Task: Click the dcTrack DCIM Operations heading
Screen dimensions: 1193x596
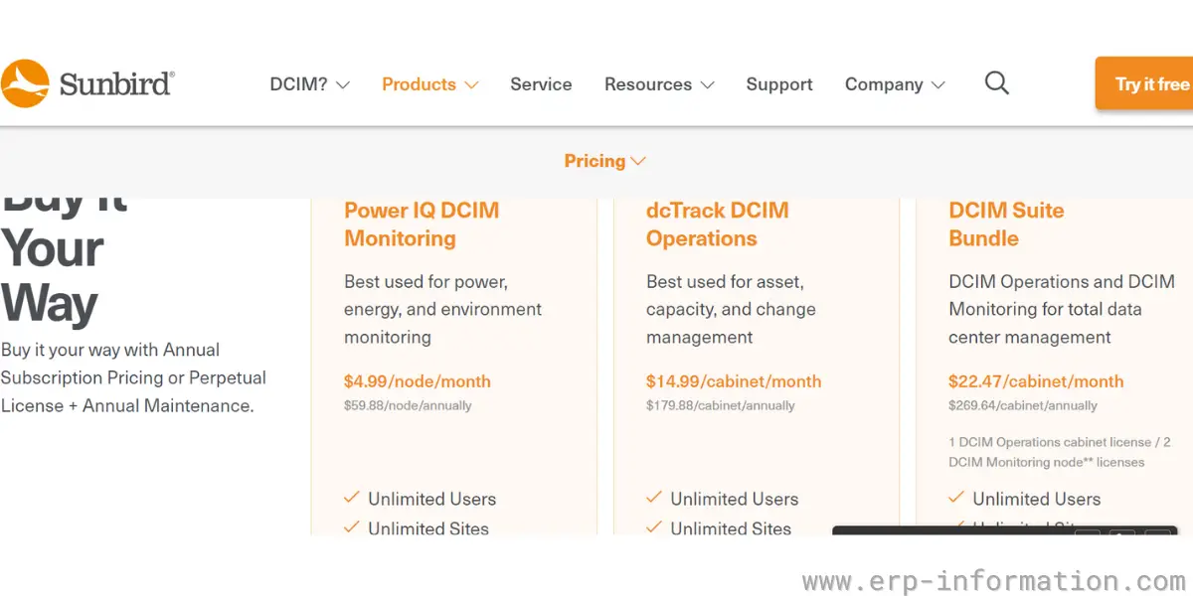Action: [x=717, y=224]
